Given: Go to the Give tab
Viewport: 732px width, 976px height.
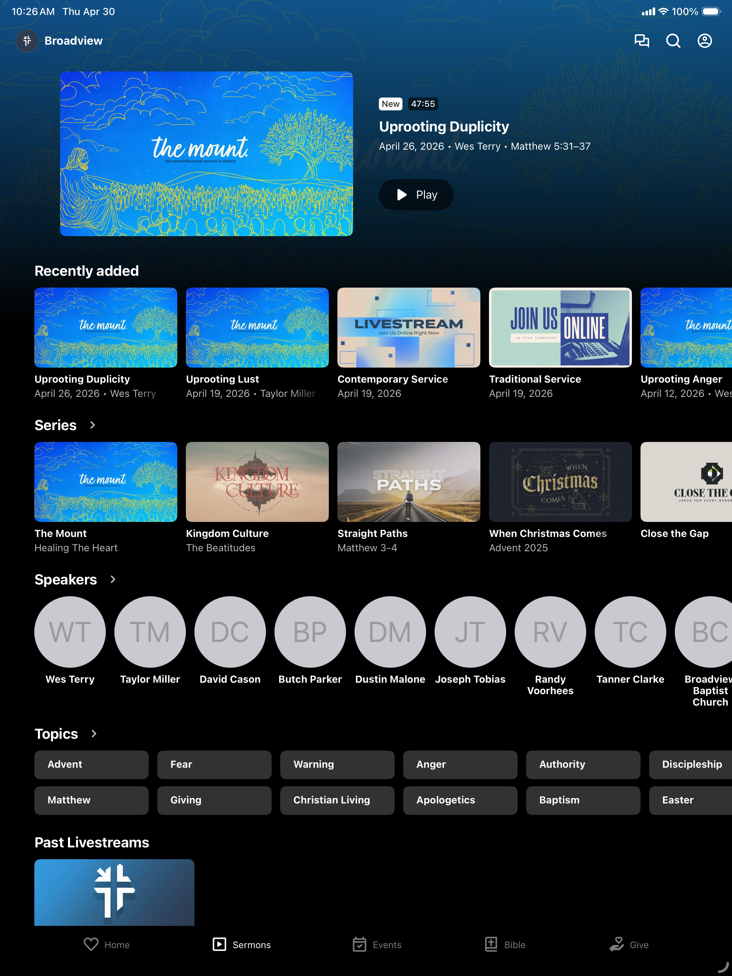Looking at the screenshot, I should (629, 944).
